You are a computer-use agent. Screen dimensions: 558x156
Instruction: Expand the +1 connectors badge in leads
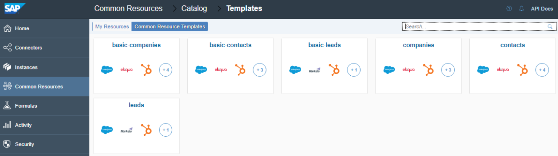coord(165,130)
